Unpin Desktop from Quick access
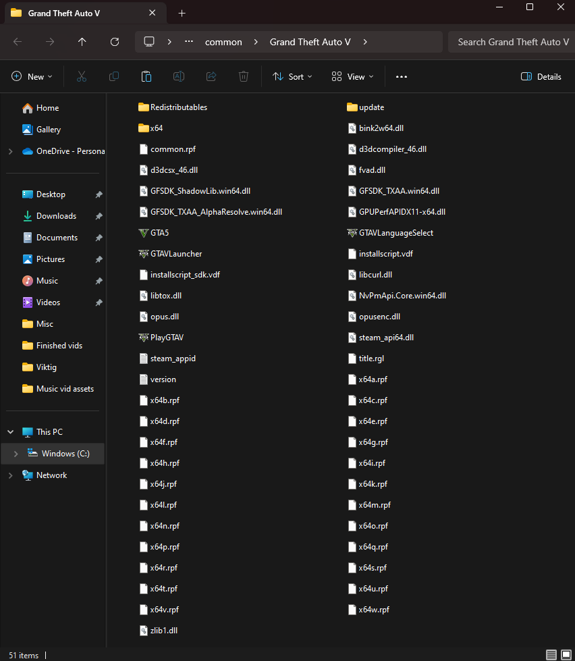Image resolution: width=575 pixels, height=661 pixels. pyautogui.click(x=99, y=194)
